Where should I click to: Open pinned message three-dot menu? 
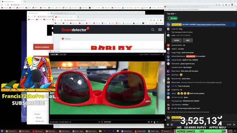click(234, 24)
